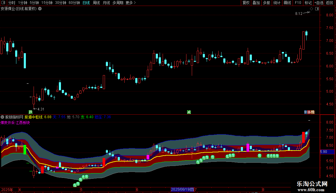Open dropdown next to 安源煤业(日线.前复权)
Viewport: 336px width, 193px height.
(x=40, y=9)
